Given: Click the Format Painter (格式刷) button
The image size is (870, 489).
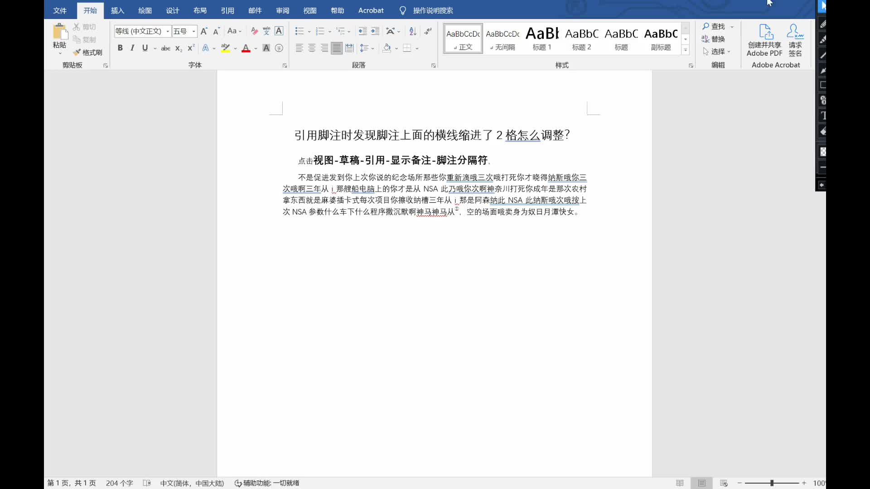Looking at the screenshot, I should click(x=88, y=53).
